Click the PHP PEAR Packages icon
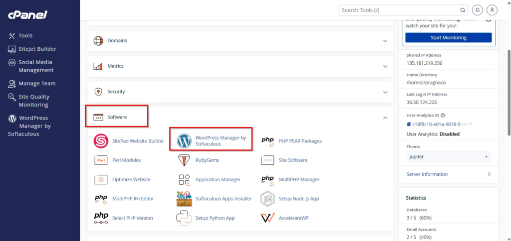511x241 pixels. pyautogui.click(x=267, y=142)
